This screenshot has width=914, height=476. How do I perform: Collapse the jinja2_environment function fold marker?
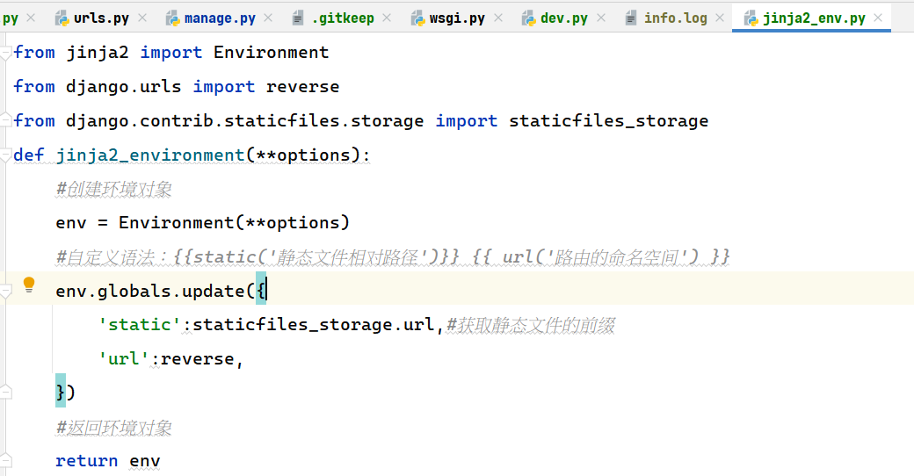(6, 155)
